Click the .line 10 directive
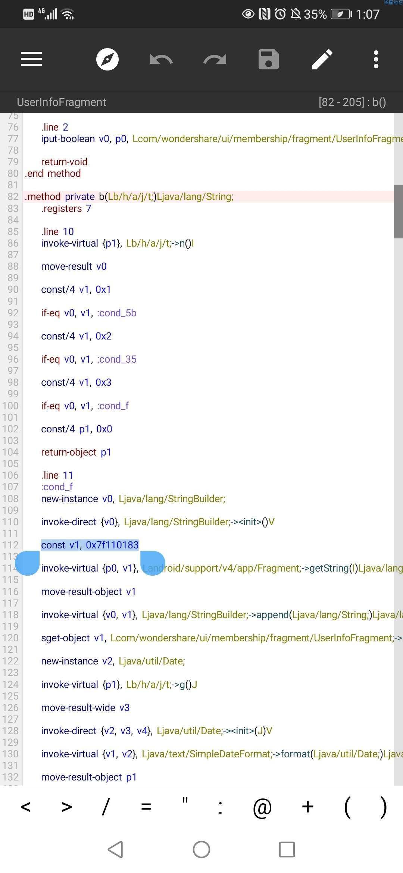The height and width of the screenshot is (873, 403). [x=57, y=232]
